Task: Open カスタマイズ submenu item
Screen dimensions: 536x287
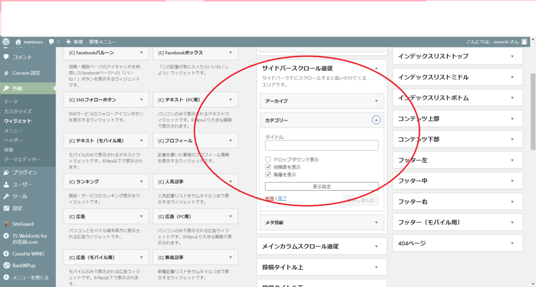Action: coord(17,111)
